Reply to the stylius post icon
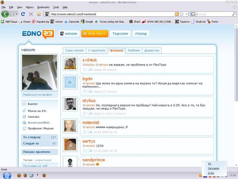This screenshot has width=238, height=179. click(90, 113)
